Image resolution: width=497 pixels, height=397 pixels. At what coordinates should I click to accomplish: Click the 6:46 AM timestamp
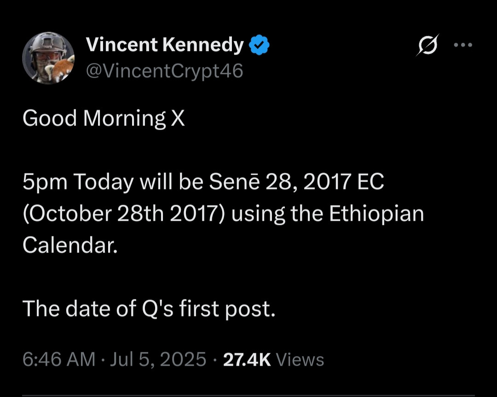pyautogui.click(x=59, y=359)
